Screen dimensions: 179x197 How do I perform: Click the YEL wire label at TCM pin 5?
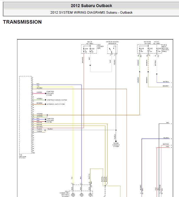(38, 86)
